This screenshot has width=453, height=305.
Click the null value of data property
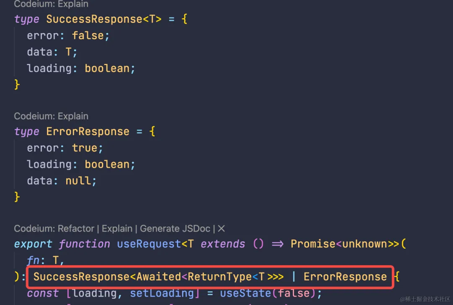tap(78, 181)
